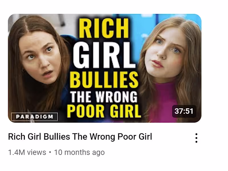Open the three-dot video options menu
Screen dimensions: 228x171
(x=196, y=138)
